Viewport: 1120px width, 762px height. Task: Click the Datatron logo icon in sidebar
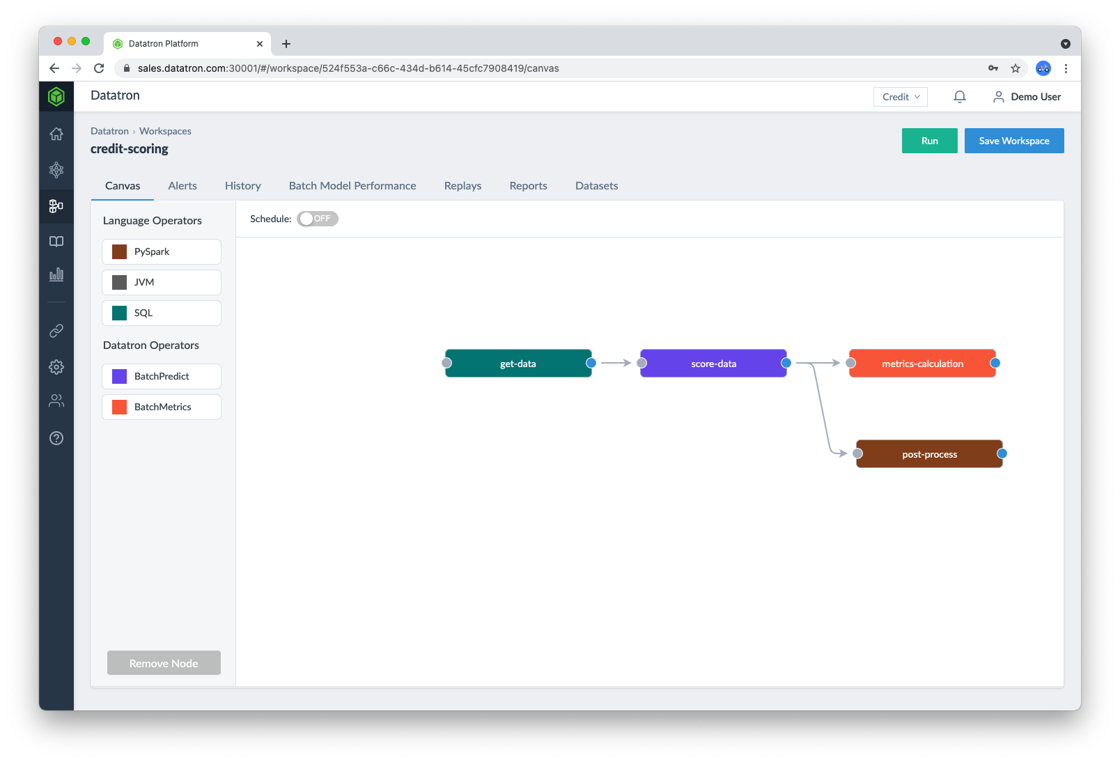pos(56,96)
